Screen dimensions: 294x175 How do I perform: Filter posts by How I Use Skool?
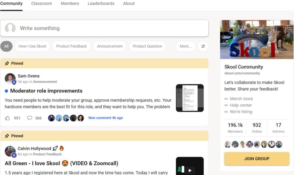click(x=32, y=46)
